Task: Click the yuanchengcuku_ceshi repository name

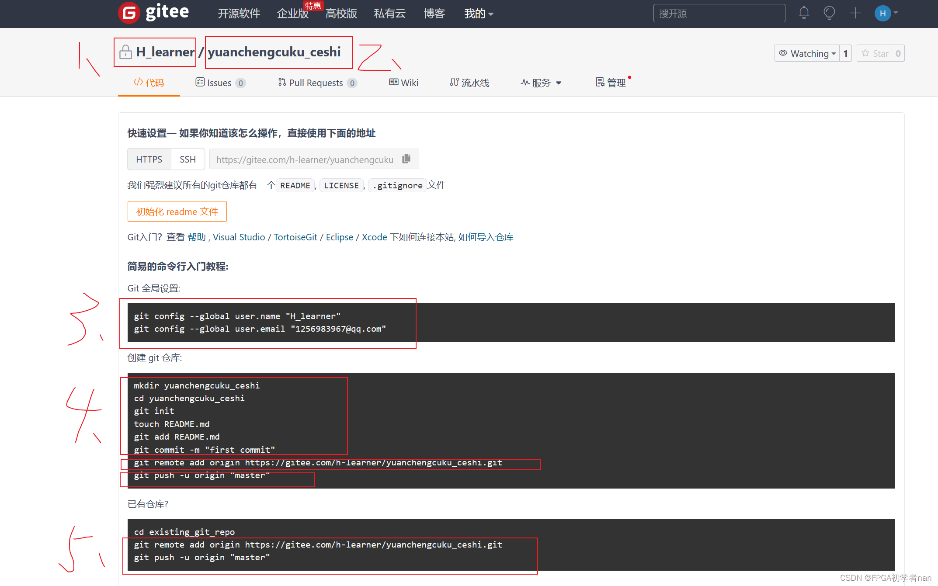Action: click(274, 52)
